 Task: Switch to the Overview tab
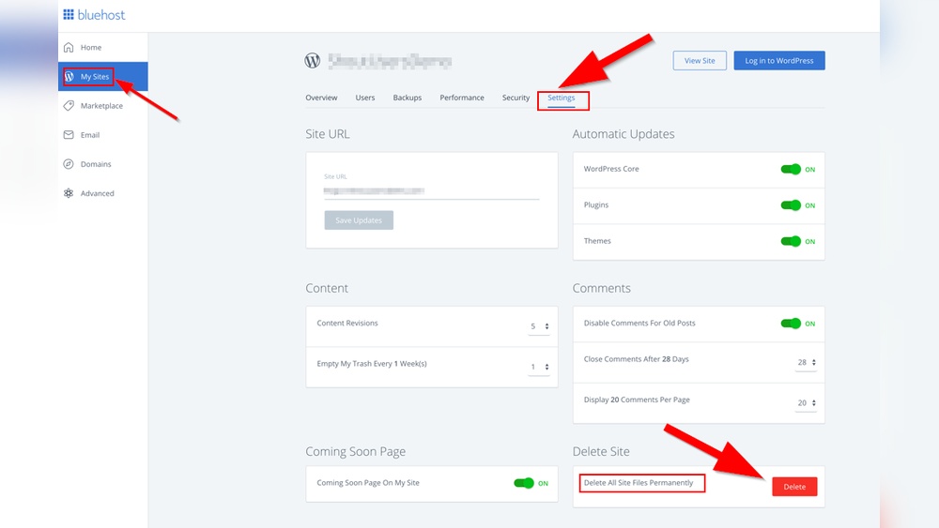pos(321,98)
